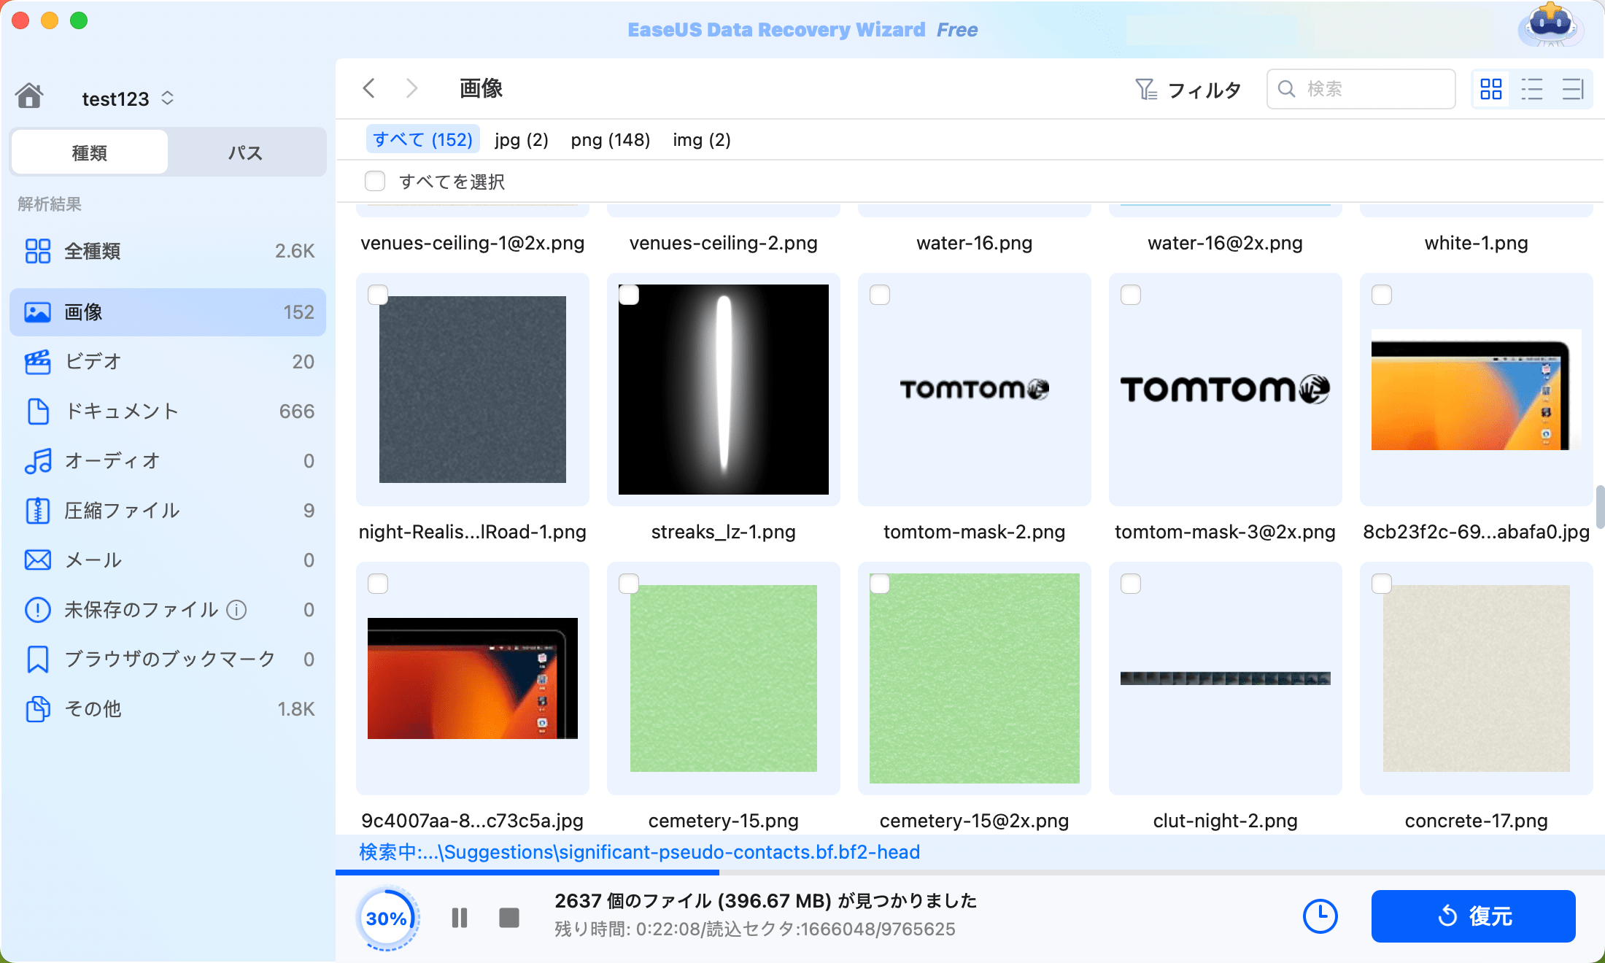Check the concrete-17.png checkbox
This screenshot has height=963, width=1605.
pos(1382,584)
